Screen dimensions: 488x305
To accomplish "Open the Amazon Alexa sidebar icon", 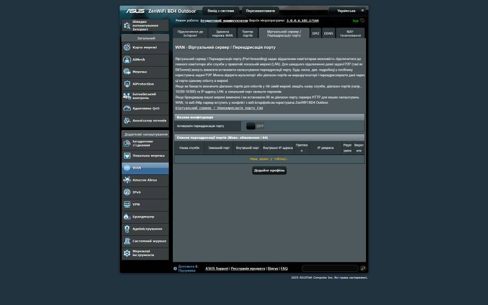I will [x=127, y=180].
